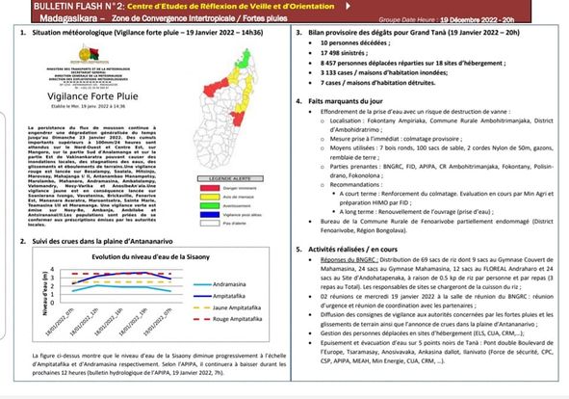
Task: Click heading '4. Faits marquants du jour'
Action: point(339,101)
